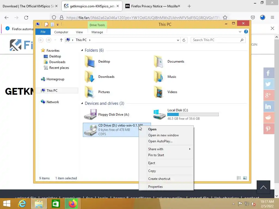Click the breadcrumb arrow after This PC
Screen dimensions: 279x209
(90, 40)
